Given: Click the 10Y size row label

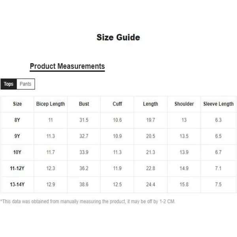Looking at the screenshot, I should click(17, 152).
